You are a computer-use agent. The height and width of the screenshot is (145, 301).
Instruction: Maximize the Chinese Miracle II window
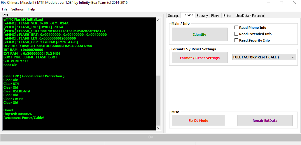point(281,3)
